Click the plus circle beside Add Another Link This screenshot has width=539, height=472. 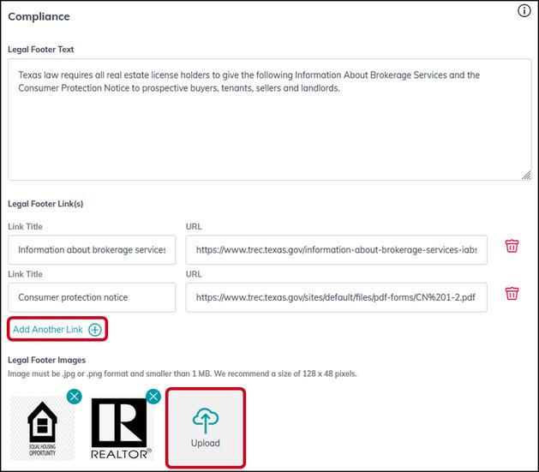pyautogui.click(x=95, y=330)
